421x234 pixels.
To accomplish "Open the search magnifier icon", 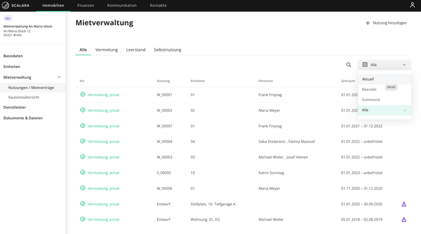I will (x=349, y=65).
